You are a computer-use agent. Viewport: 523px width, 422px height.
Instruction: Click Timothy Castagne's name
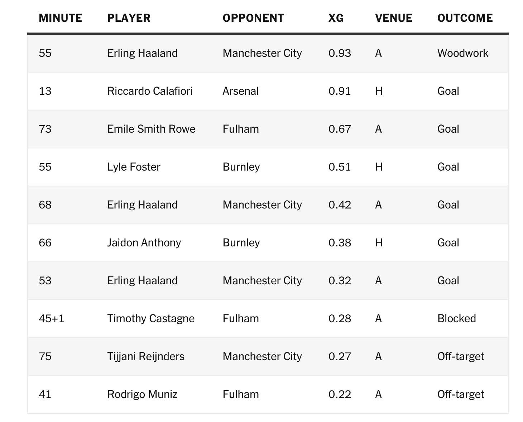[x=151, y=319]
